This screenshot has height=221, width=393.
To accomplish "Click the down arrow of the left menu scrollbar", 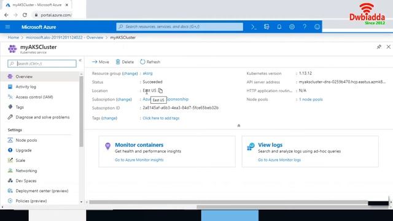I will [x=81, y=202].
